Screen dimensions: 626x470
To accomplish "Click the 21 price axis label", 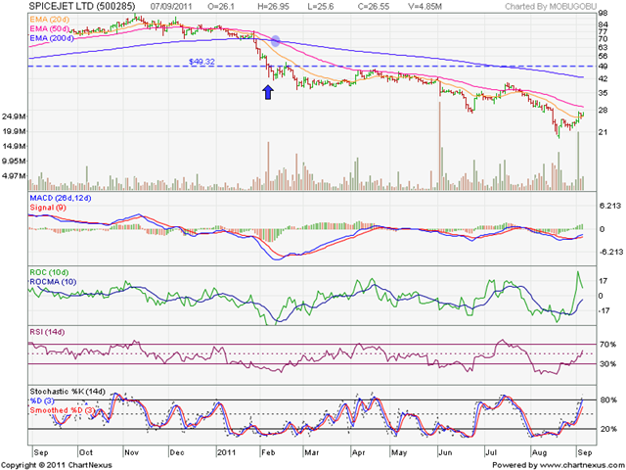I will tap(603, 132).
